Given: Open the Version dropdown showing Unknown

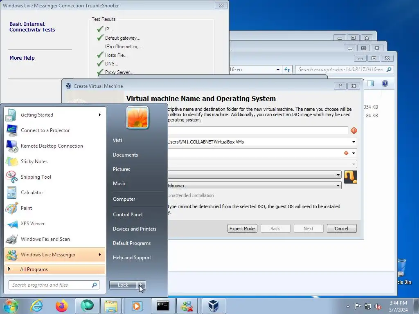Looking at the screenshot, I should (x=255, y=186).
